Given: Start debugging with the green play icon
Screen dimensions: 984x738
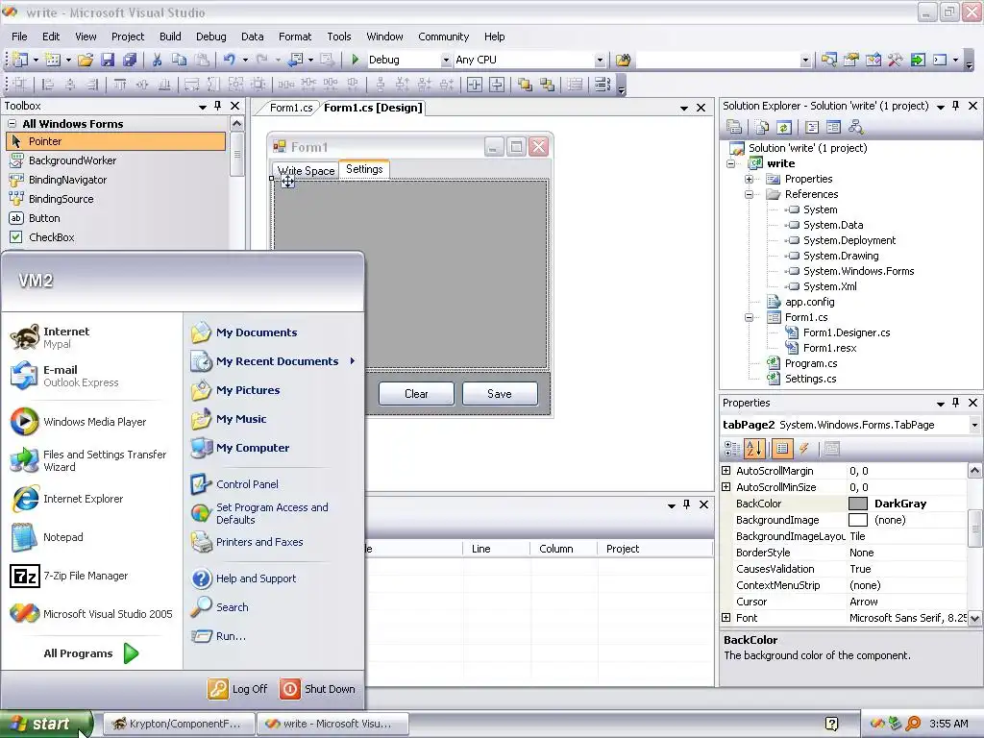Looking at the screenshot, I should pos(356,60).
